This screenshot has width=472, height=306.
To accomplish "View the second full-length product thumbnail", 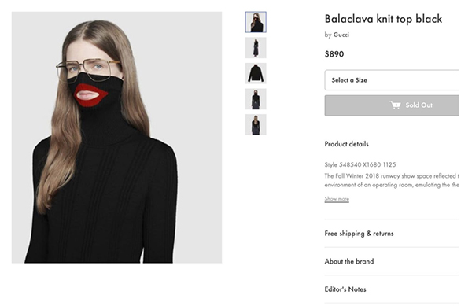I will click(256, 47).
